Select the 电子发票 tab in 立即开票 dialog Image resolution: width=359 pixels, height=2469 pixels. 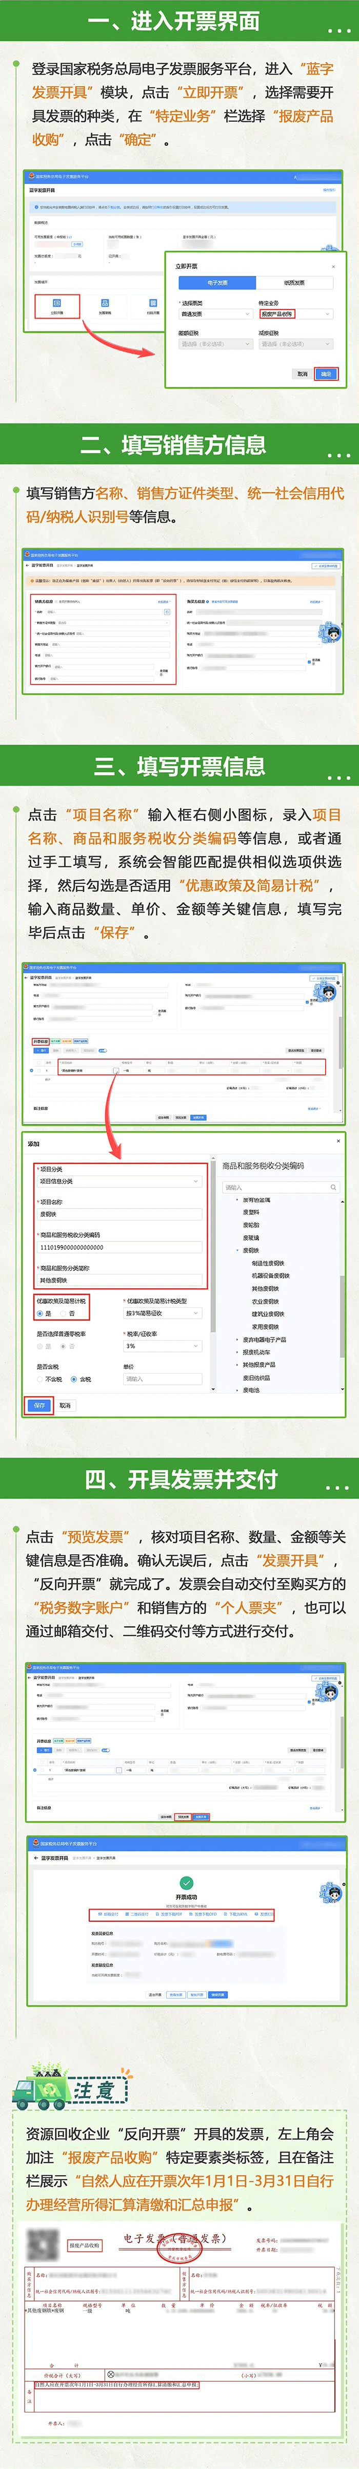(216, 283)
